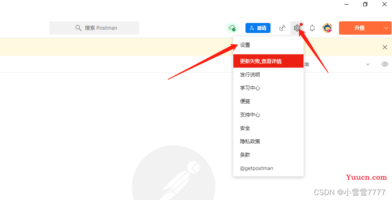Click the 邀请 invite button
This screenshot has height=200, width=392.
click(258, 28)
